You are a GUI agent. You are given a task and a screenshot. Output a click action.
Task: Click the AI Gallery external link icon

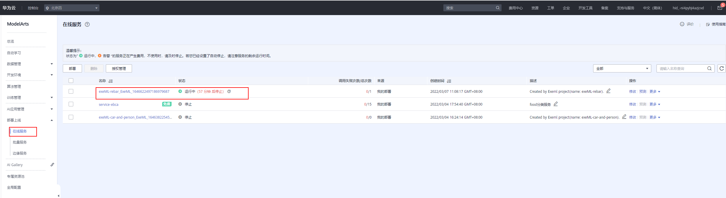[52, 165]
